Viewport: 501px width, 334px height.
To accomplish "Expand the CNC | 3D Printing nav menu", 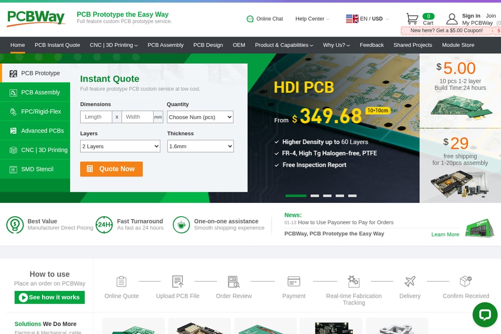I will (x=114, y=45).
